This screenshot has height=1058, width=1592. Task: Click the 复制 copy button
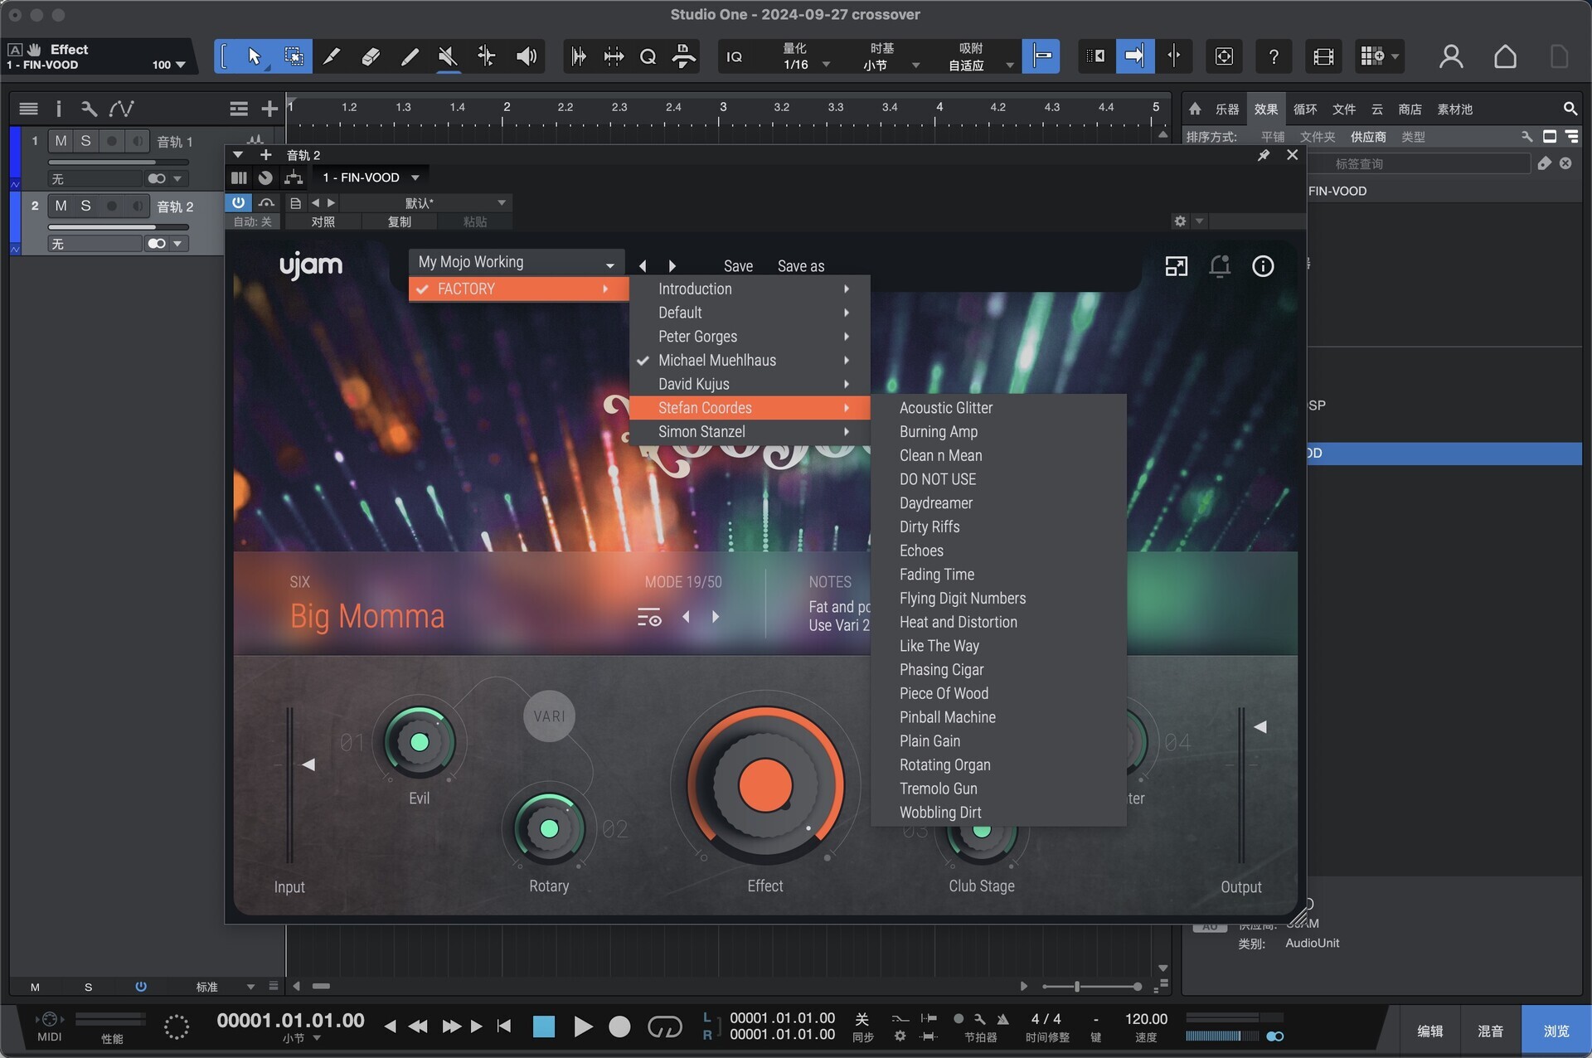pyautogui.click(x=399, y=221)
